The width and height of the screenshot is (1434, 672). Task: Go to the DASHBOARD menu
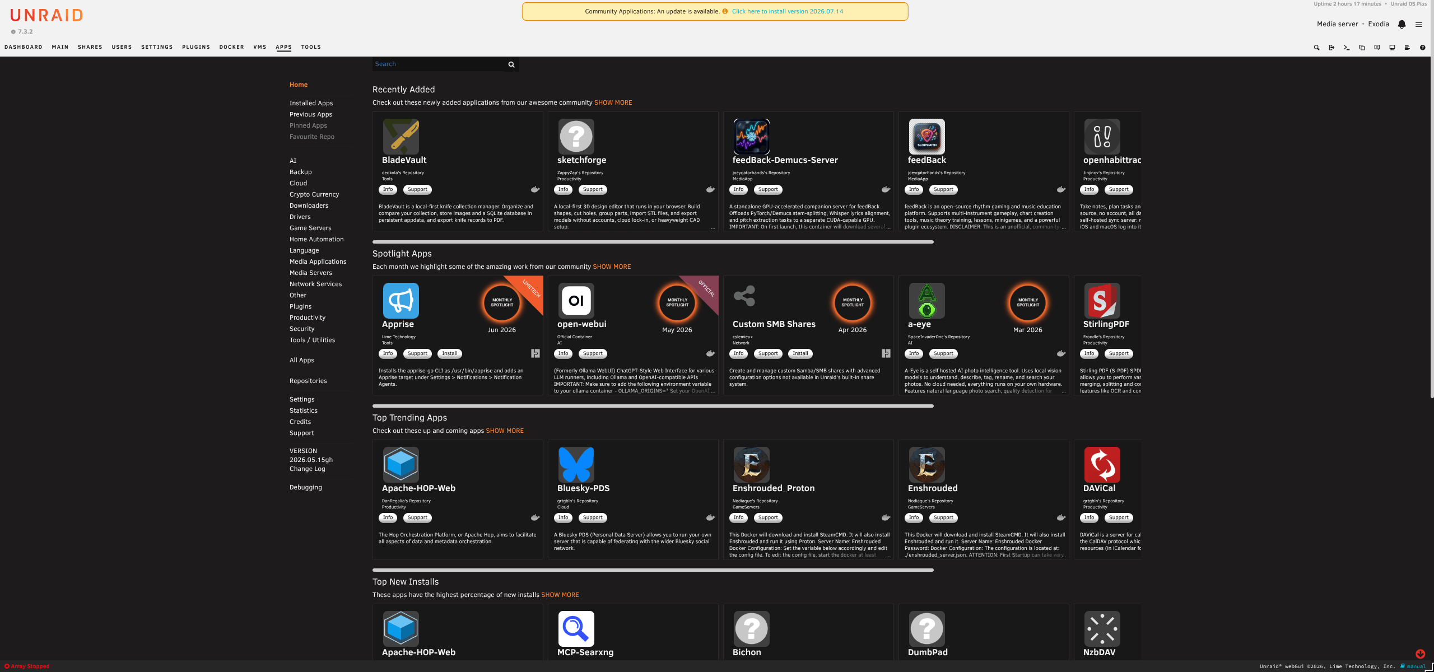(x=24, y=47)
